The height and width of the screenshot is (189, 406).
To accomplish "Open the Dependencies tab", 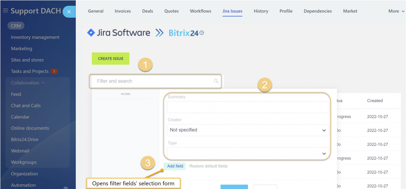I will coord(318,11).
